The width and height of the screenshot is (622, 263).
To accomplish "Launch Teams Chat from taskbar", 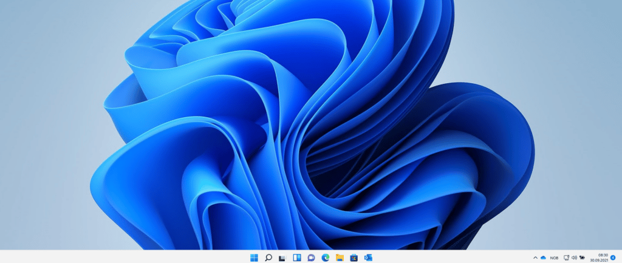I will coord(311,258).
